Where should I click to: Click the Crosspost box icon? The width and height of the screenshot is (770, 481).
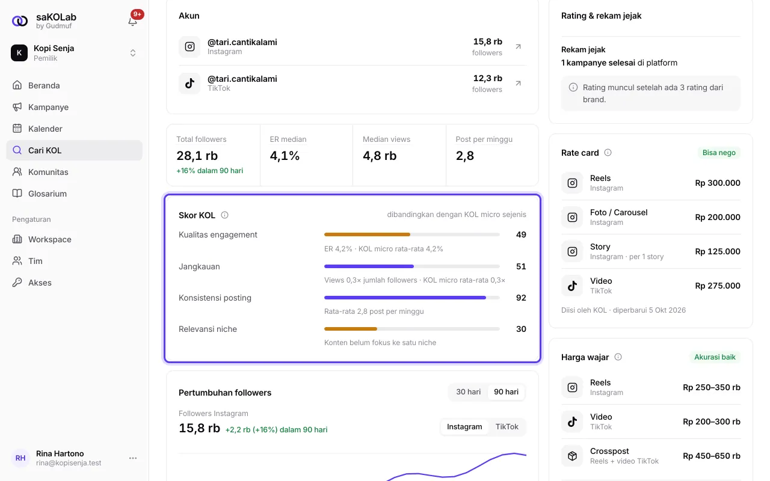pos(572,456)
